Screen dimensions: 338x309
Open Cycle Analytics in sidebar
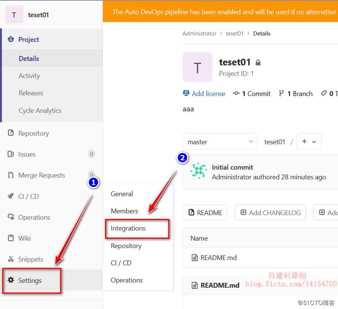pyautogui.click(x=40, y=110)
